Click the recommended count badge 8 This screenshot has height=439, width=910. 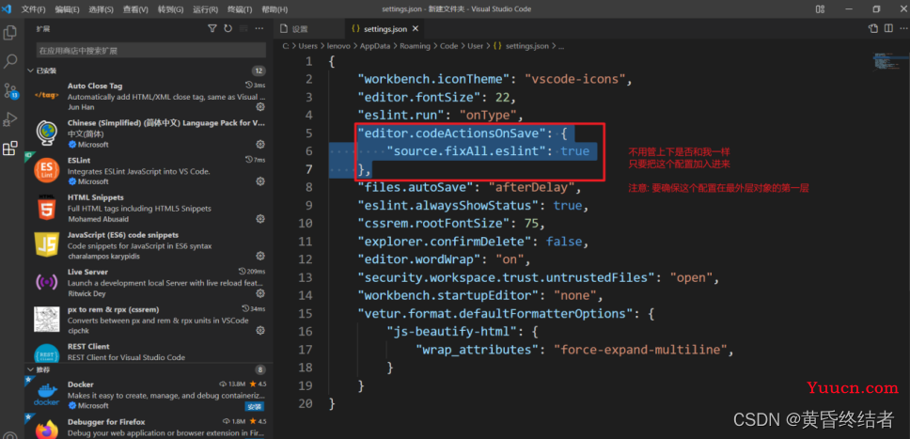click(260, 369)
